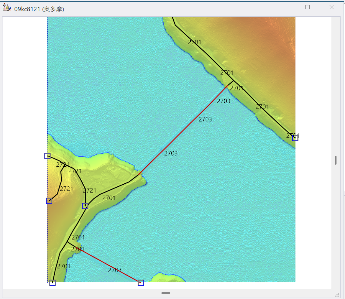The image size is (345, 299).
Task: Maximize the 09kc8121 window
Action: point(307,7)
